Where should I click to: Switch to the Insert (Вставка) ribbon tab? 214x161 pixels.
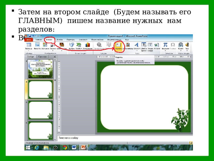pyautogui.click(x=49, y=40)
